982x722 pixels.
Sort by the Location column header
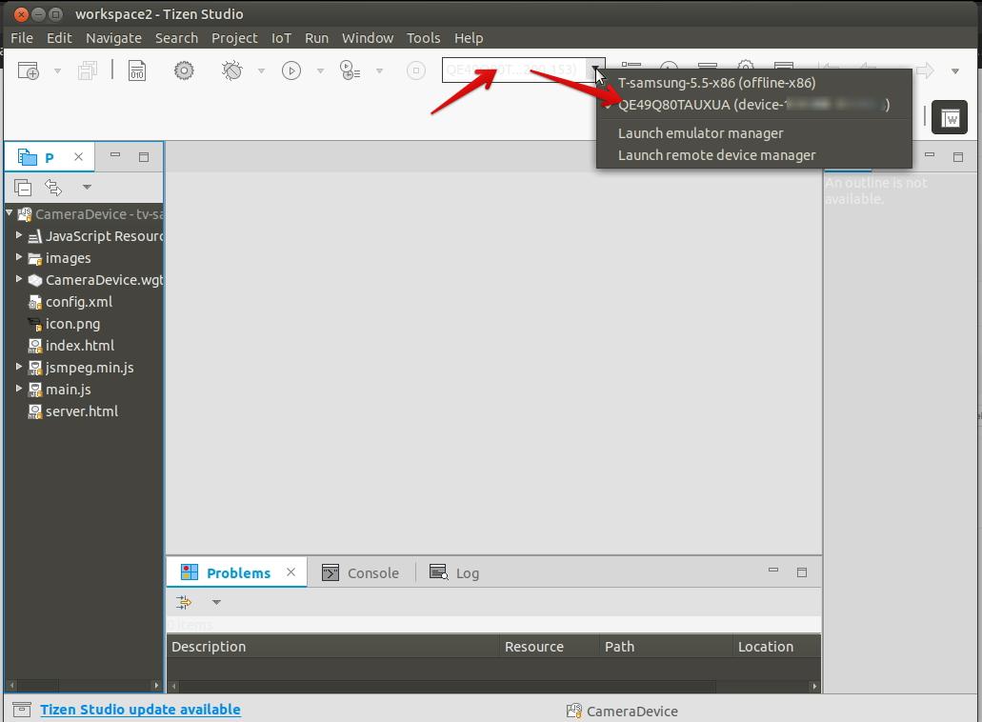776,647
